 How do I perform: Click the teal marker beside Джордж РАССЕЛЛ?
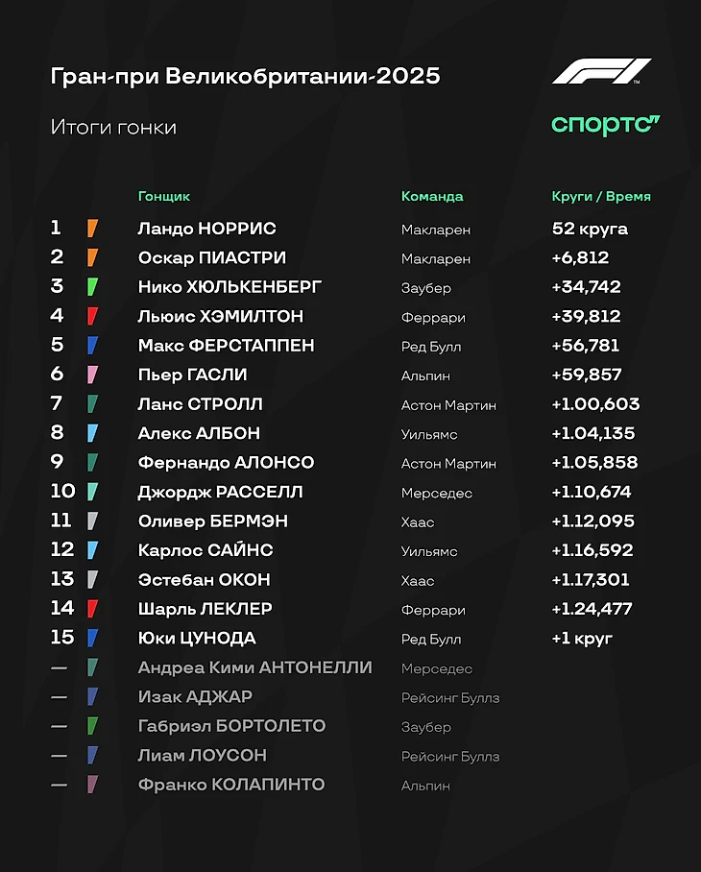92,492
